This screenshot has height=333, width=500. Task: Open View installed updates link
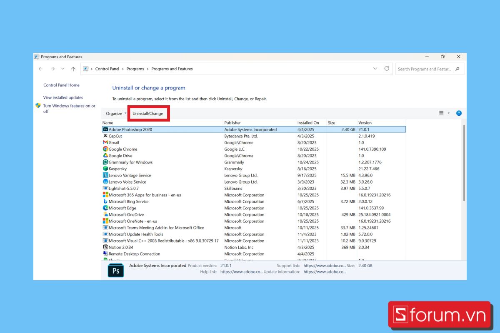tap(63, 97)
